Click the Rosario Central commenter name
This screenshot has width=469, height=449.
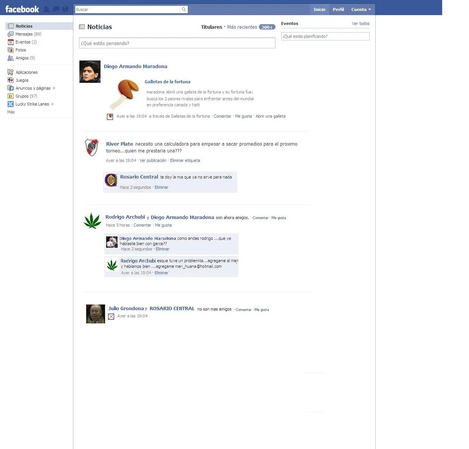[x=139, y=177]
